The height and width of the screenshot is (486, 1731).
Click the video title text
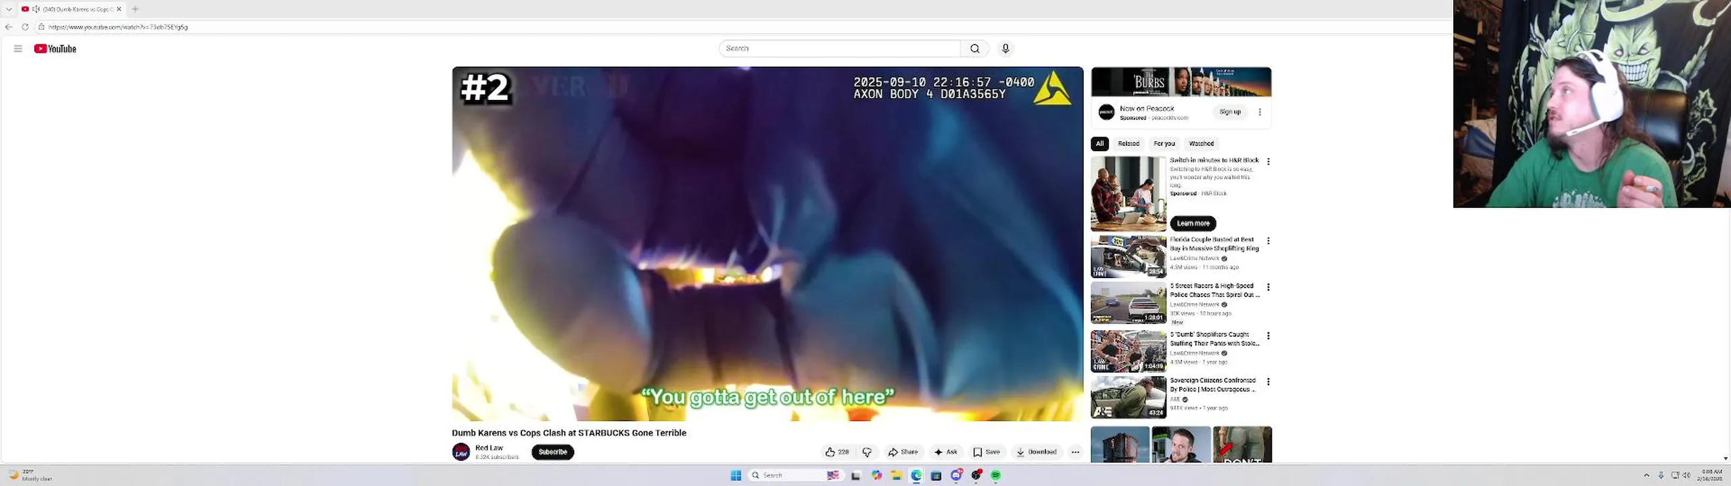pos(569,433)
